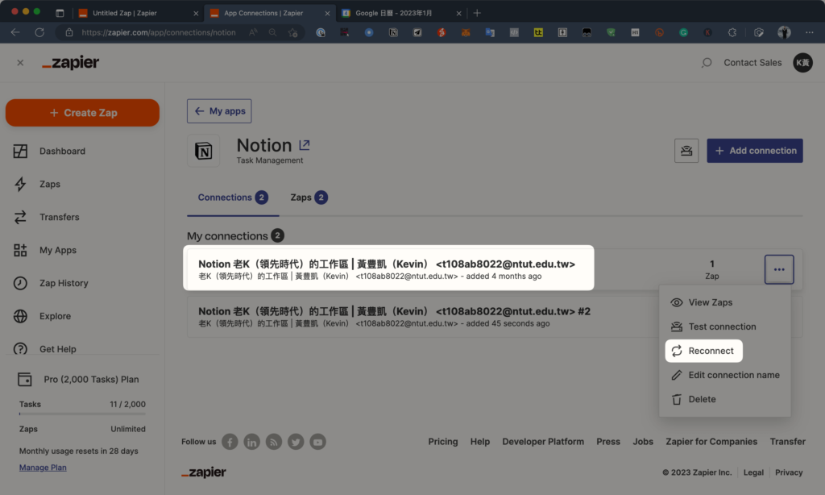Choose View Zaps from the menu
The image size is (825, 495).
click(x=710, y=302)
